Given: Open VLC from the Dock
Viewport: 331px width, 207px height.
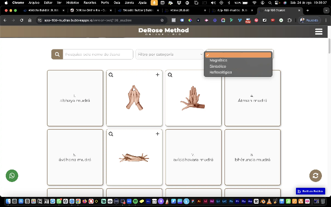Looking at the screenshot, I should [269, 201].
